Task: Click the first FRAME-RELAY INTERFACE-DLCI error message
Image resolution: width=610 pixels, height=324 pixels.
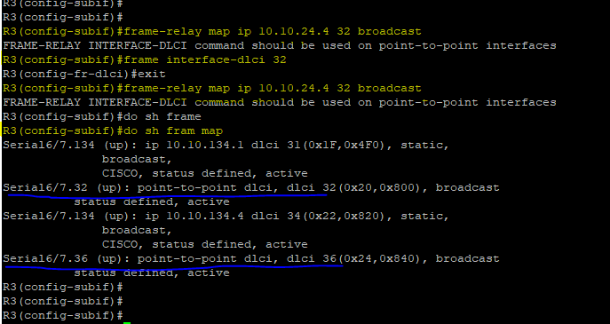Action: [280, 46]
